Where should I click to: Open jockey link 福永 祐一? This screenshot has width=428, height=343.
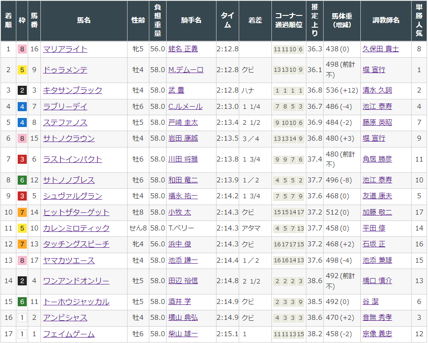183,196
